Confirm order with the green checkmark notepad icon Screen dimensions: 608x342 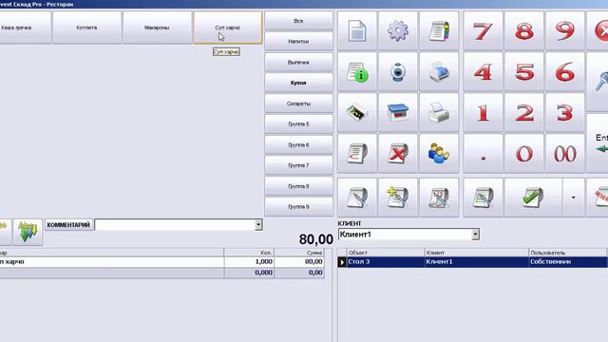[533, 198]
